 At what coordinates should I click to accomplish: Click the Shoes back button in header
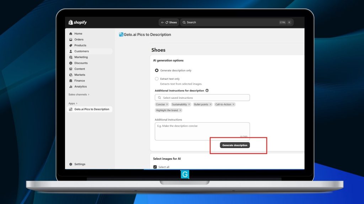click(x=169, y=22)
